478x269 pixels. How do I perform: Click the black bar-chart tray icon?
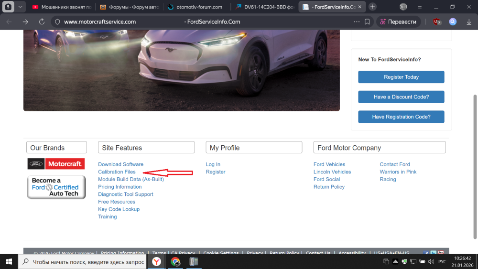[x=395, y=262]
